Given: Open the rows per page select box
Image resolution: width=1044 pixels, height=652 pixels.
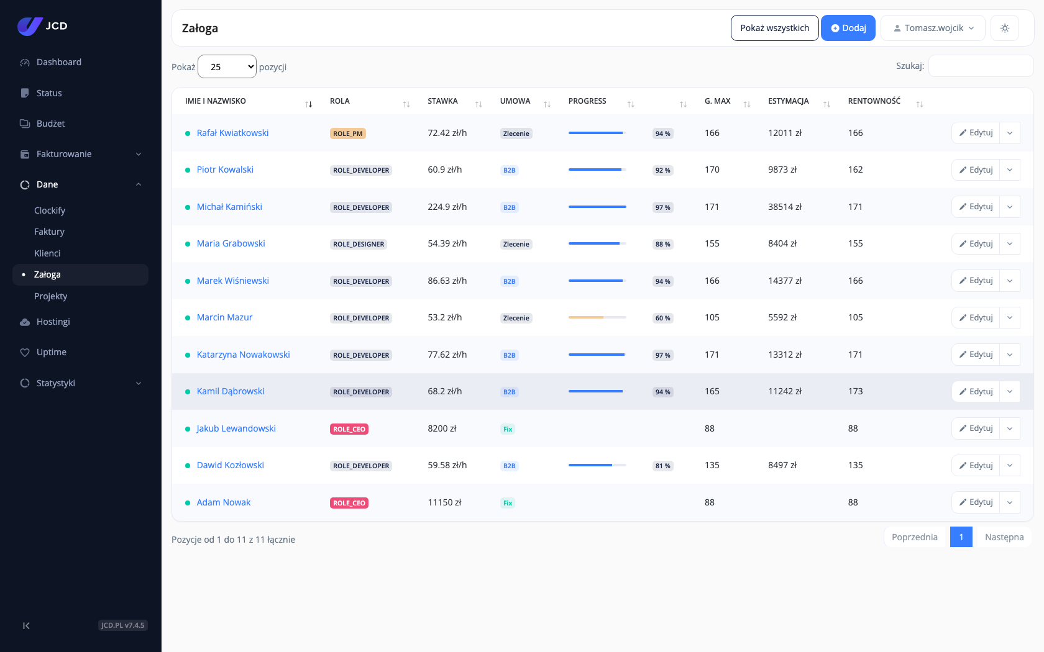Looking at the screenshot, I should tap(227, 66).
